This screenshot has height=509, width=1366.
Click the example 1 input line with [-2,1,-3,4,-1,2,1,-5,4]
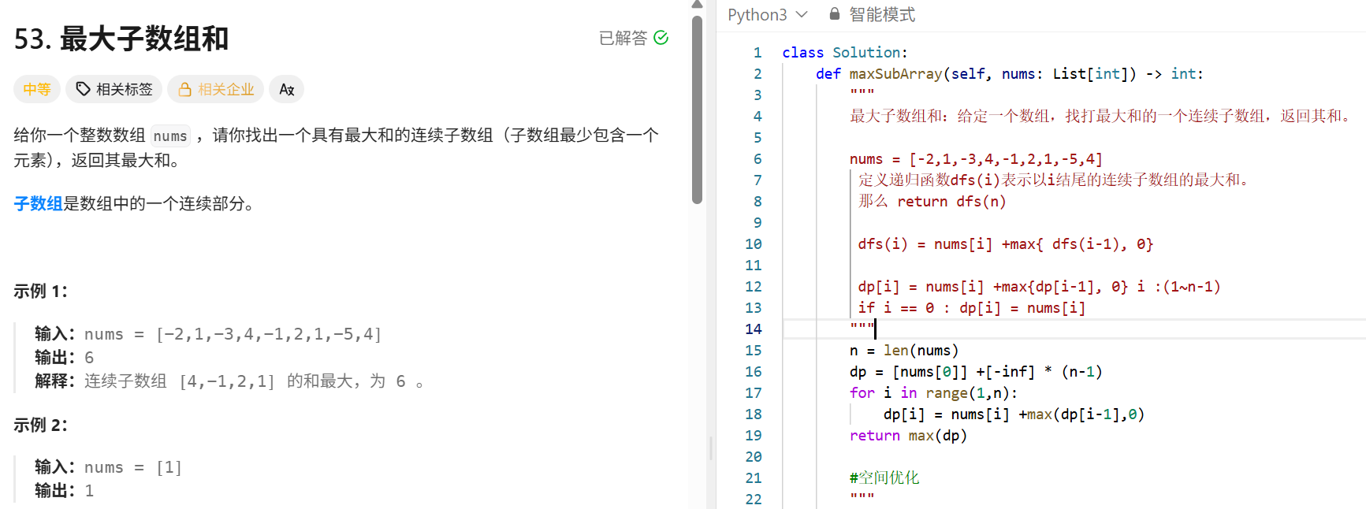tap(208, 334)
